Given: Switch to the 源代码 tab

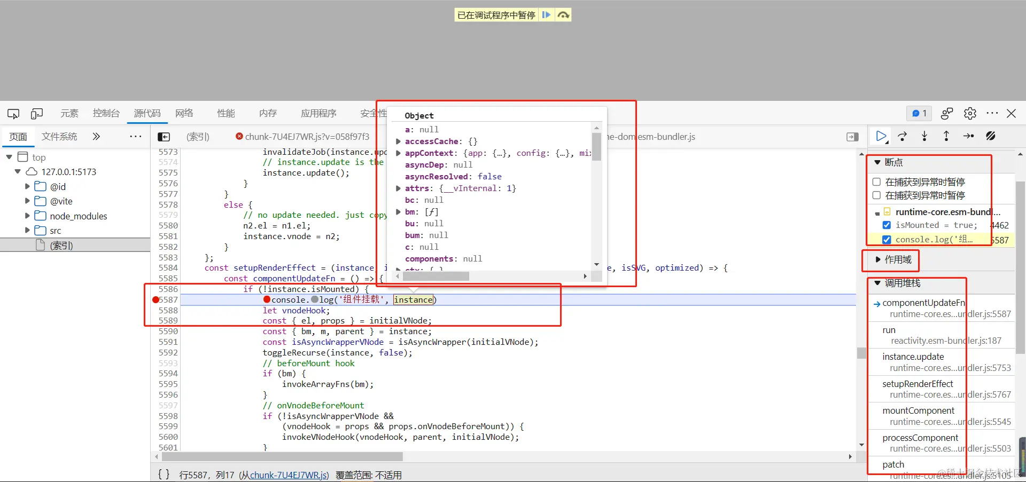Looking at the screenshot, I should [147, 113].
